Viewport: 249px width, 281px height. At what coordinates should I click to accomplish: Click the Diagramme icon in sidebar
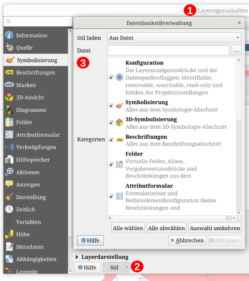(x=9, y=110)
